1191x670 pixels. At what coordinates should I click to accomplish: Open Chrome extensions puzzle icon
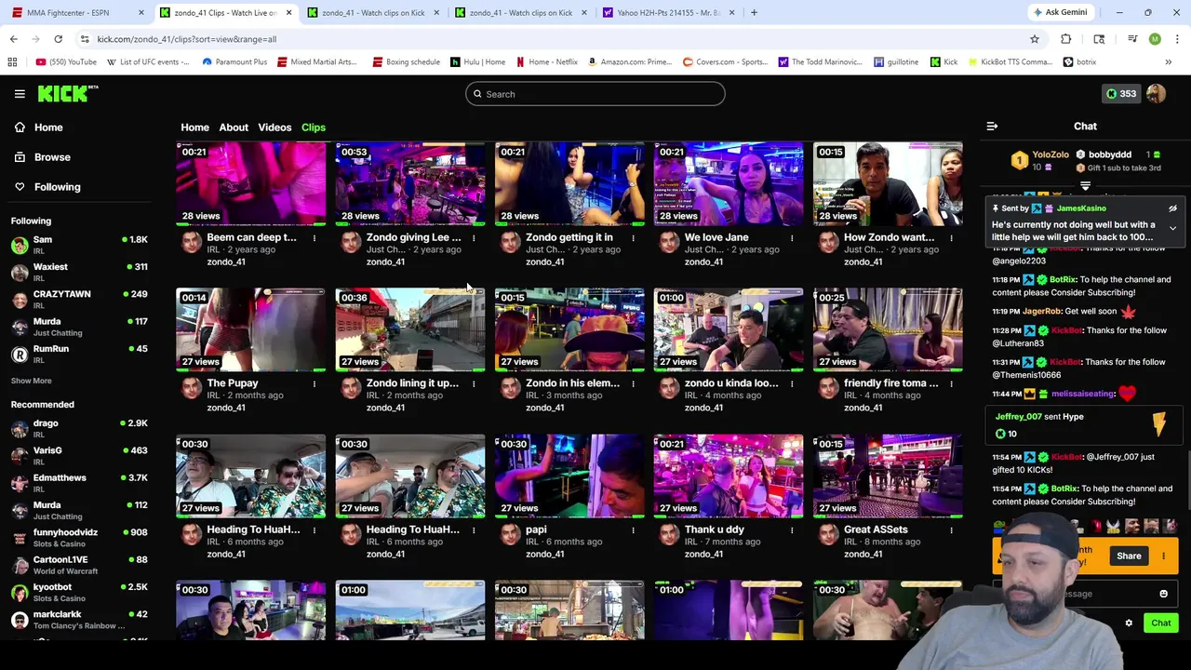(1066, 39)
